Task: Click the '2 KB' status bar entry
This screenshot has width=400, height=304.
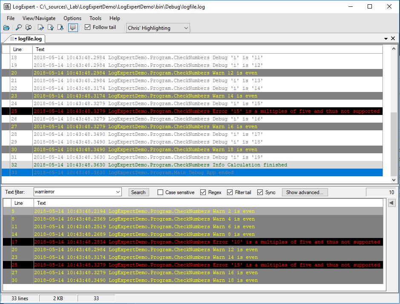Action: [x=58, y=298]
